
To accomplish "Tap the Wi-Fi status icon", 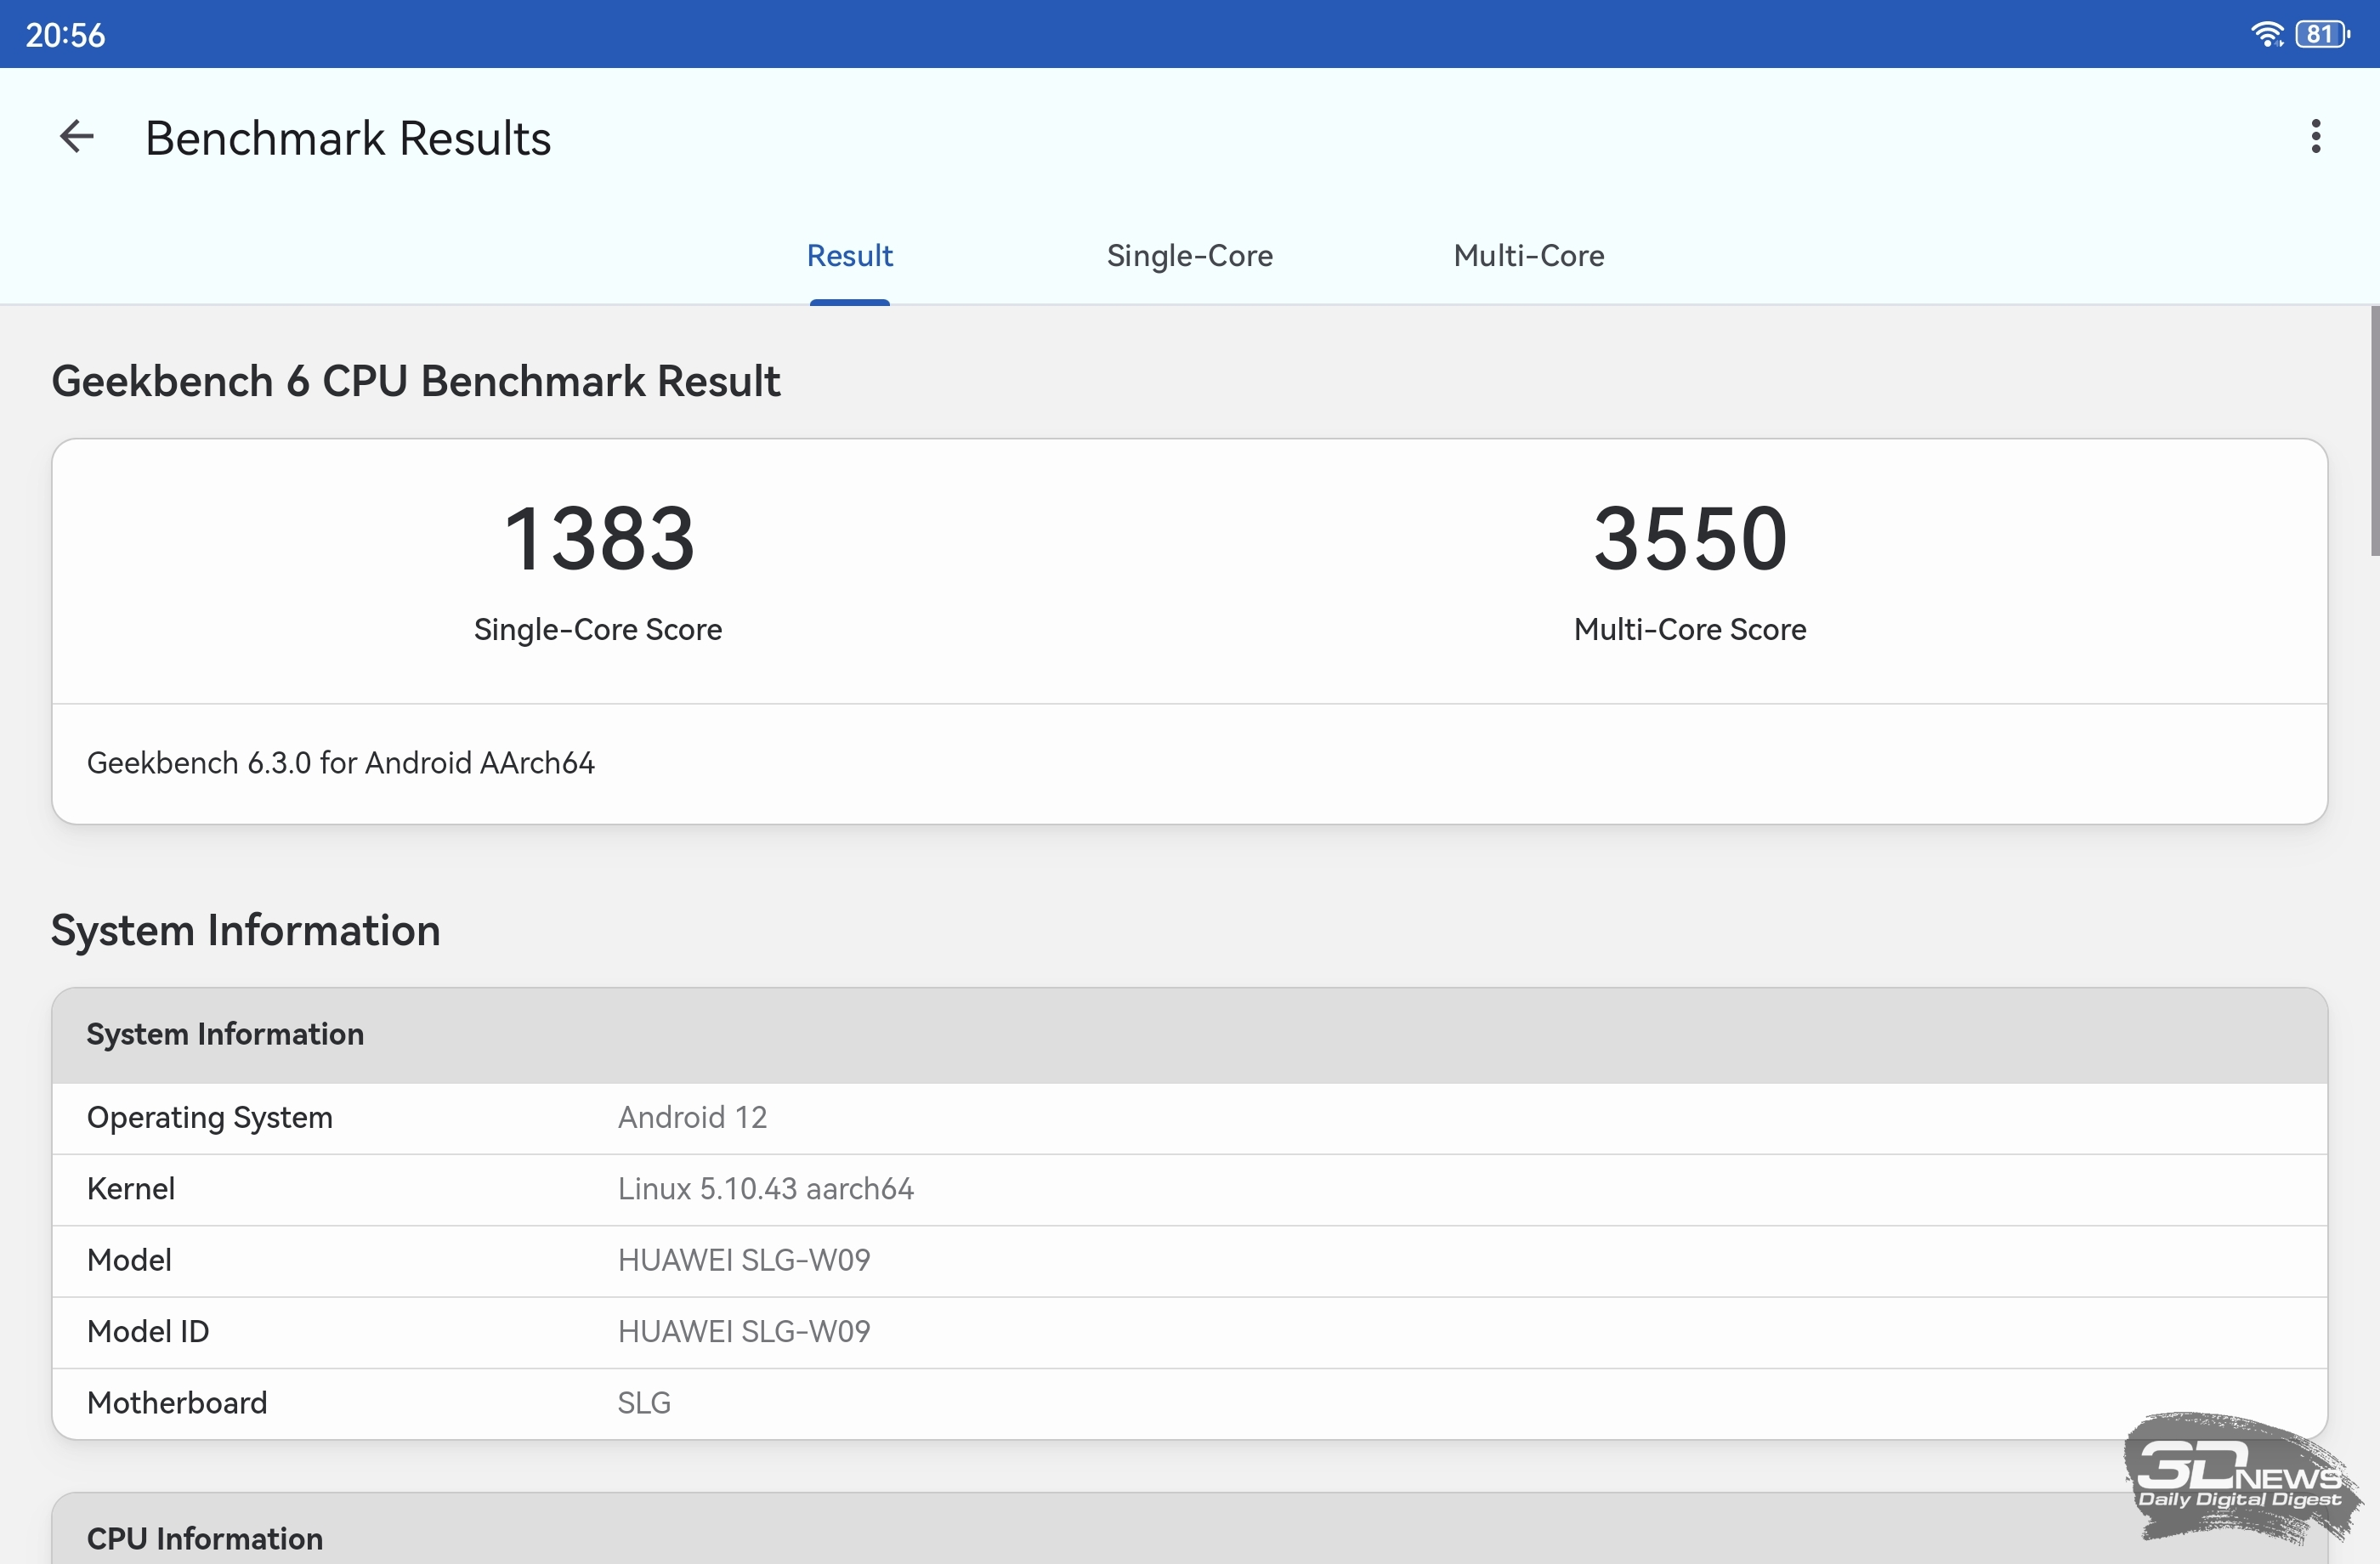I will coord(2266,34).
